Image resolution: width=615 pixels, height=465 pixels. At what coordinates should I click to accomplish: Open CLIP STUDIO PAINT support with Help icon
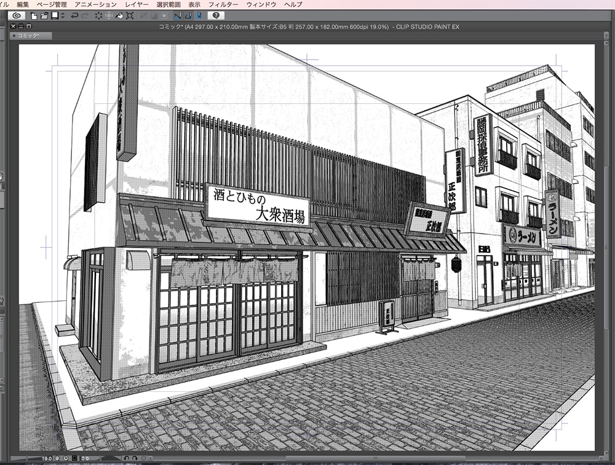[215, 17]
